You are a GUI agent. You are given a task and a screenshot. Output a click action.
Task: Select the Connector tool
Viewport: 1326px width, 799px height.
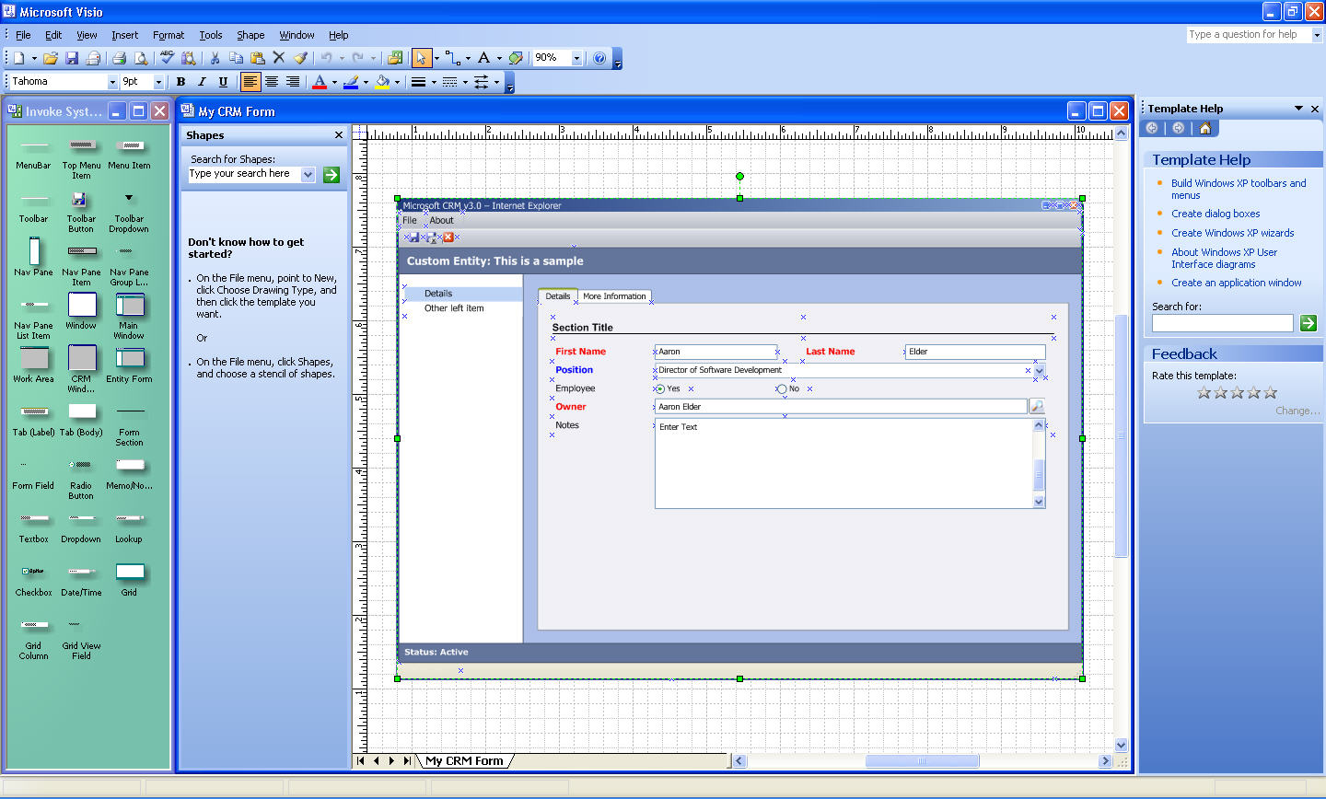coord(453,58)
